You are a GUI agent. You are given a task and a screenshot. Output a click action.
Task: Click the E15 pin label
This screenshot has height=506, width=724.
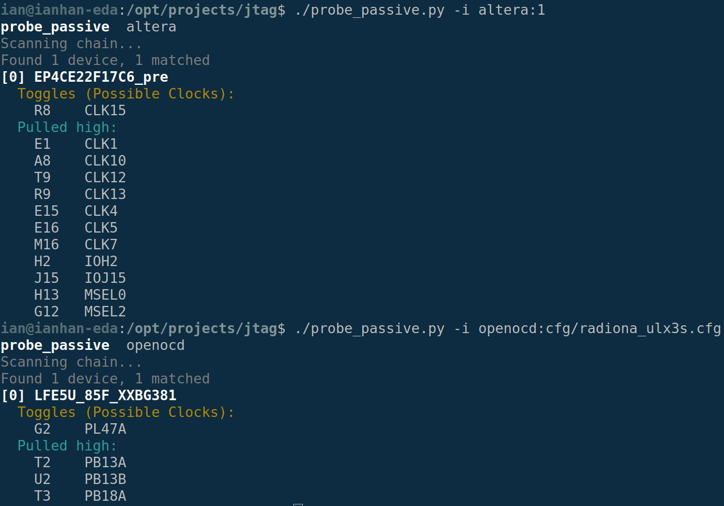click(x=47, y=211)
